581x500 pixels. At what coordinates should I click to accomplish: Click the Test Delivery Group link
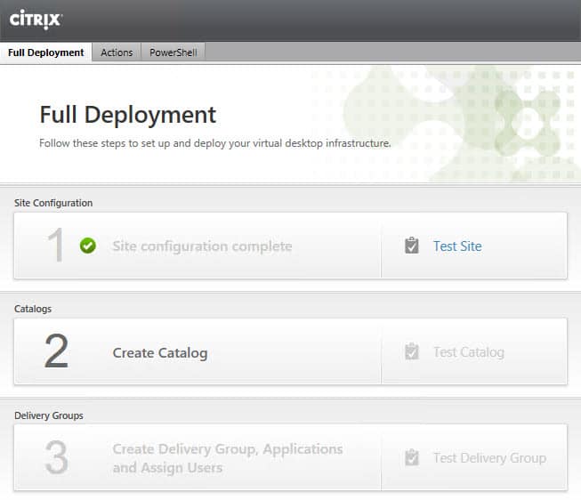490,458
